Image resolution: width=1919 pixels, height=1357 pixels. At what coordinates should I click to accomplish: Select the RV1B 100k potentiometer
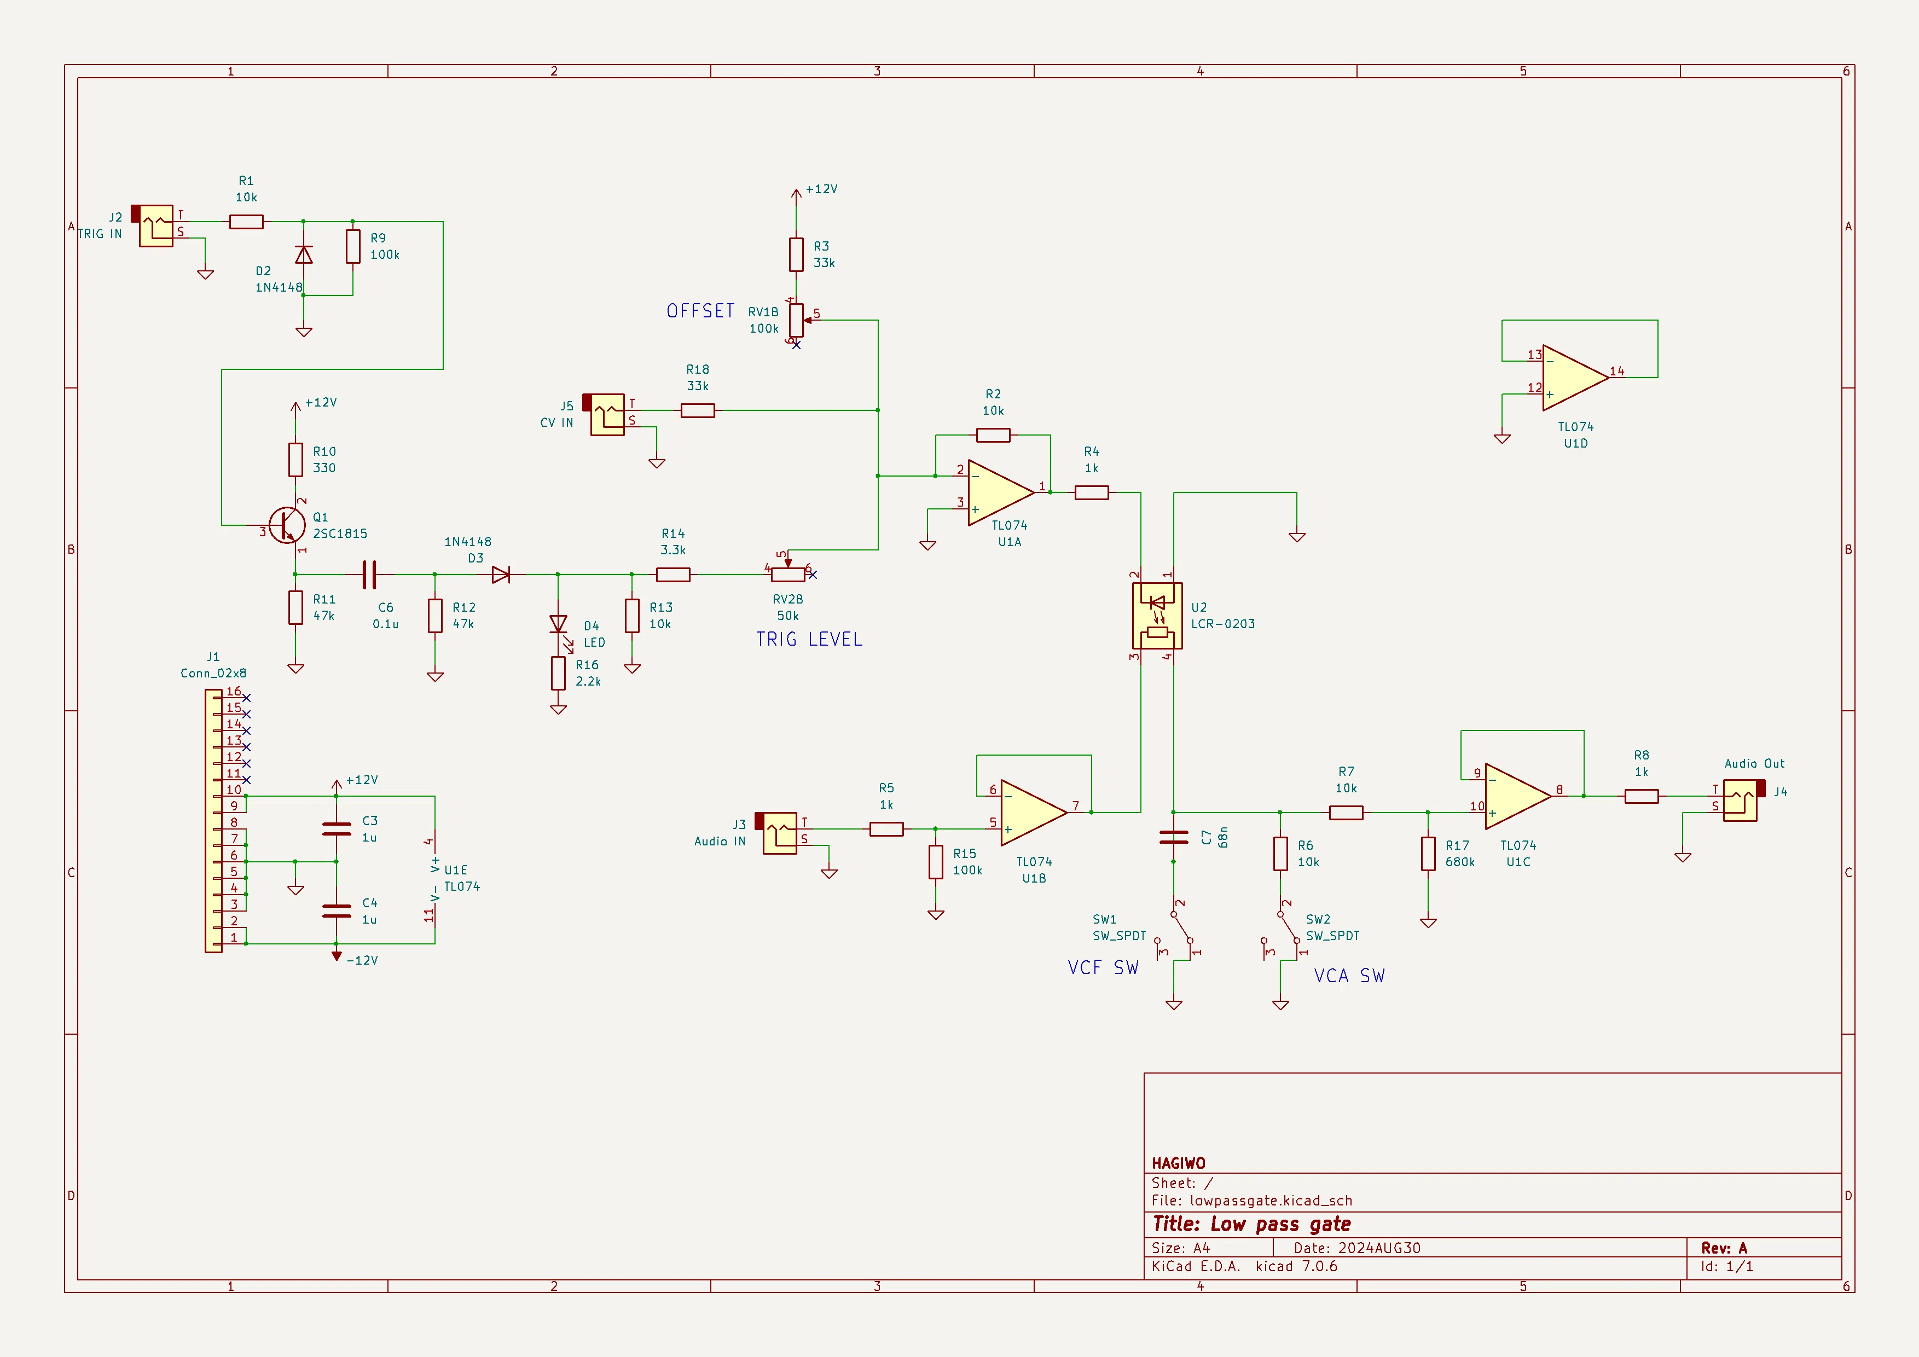(797, 321)
